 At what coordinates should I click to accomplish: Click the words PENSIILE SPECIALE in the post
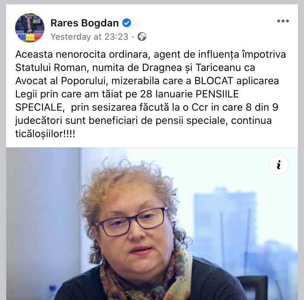click(x=127, y=101)
